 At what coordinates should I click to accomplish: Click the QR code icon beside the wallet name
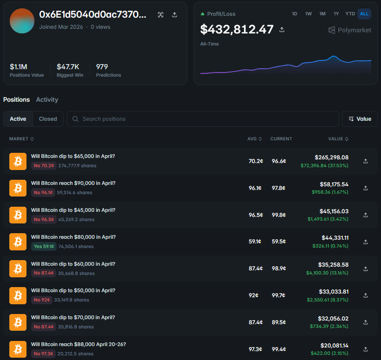point(160,14)
